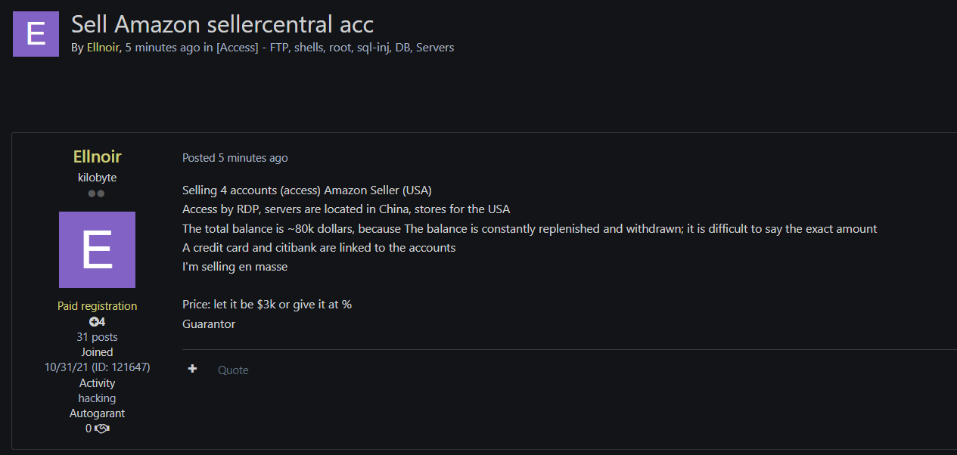957x455 pixels.
Task: Open the Ellnoir author link in the byline
Action: (x=103, y=47)
